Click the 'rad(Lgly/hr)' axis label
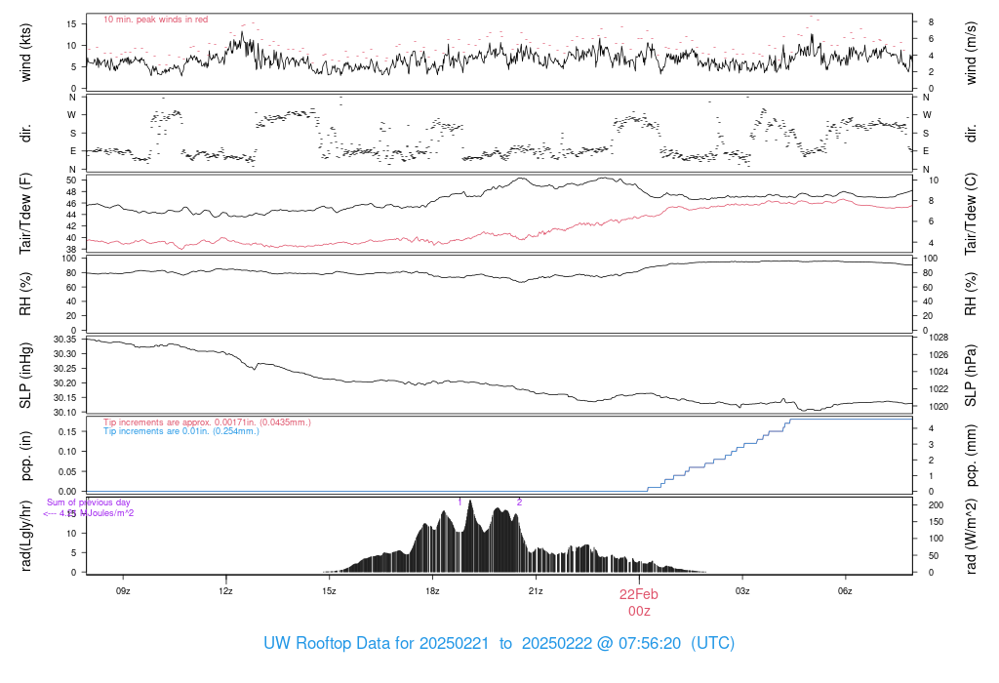This screenshot has width=999, height=683. (24, 536)
